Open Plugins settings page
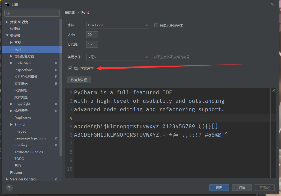This screenshot has height=196, width=281. point(16,172)
